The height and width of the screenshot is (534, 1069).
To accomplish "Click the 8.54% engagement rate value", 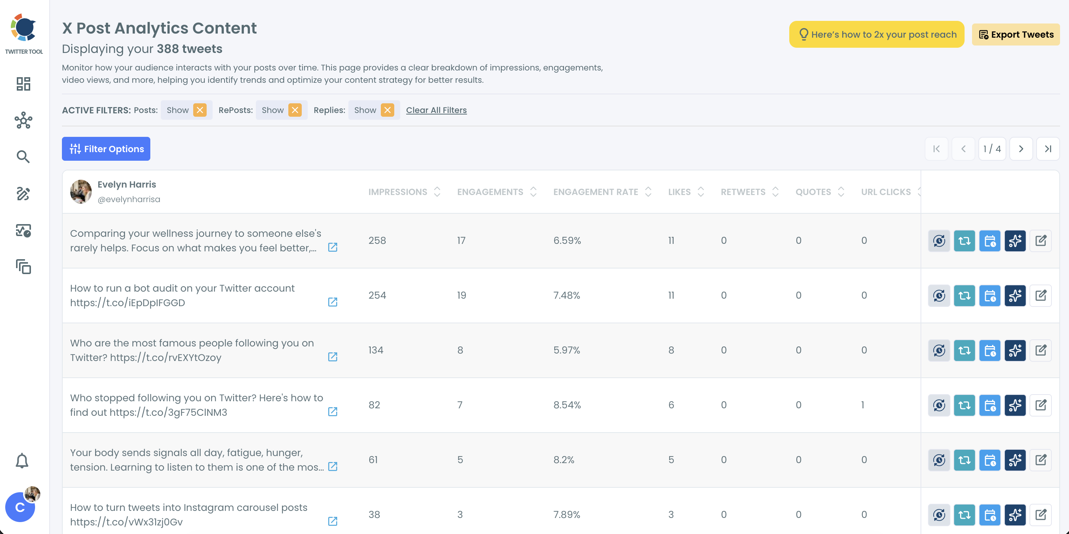I will click(567, 405).
